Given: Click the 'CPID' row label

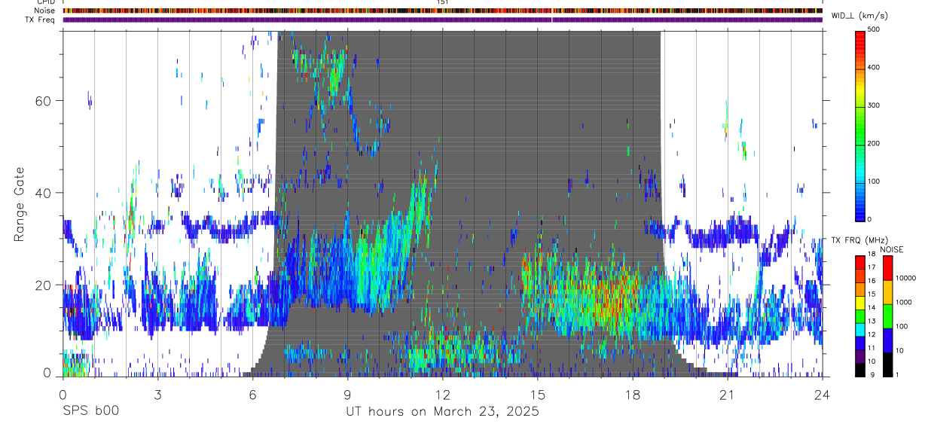Looking at the screenshot, I should 46,2.
